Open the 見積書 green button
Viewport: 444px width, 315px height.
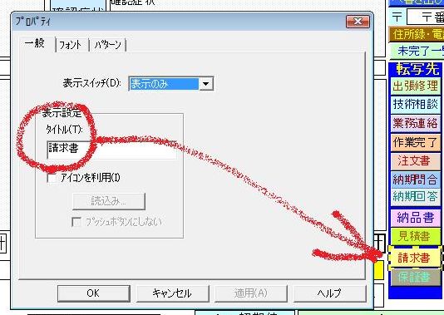pos(415,236)
